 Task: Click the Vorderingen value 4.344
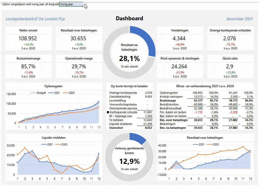(179, 38)
